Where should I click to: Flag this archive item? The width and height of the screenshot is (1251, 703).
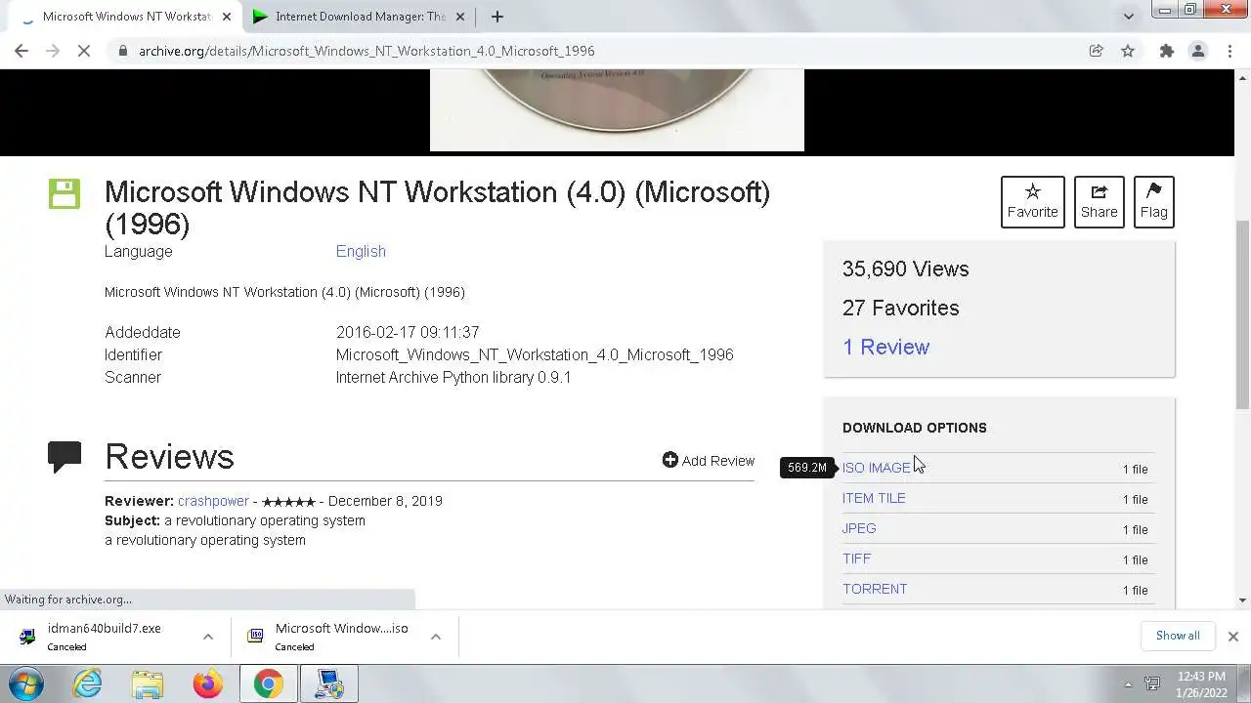point(1154,202)
